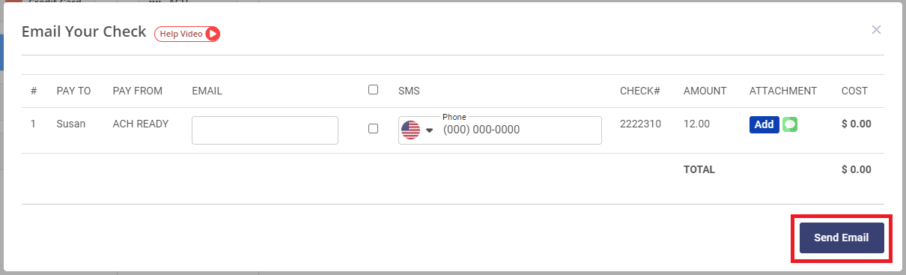Select payee name Susan in the row
The width and height of the screenshot is (906, 275).
(x=70, y=124)
